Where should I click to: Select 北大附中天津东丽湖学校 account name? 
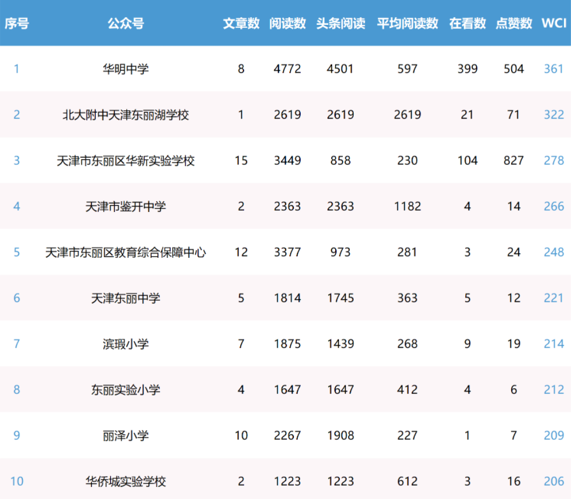pos(126,115)
